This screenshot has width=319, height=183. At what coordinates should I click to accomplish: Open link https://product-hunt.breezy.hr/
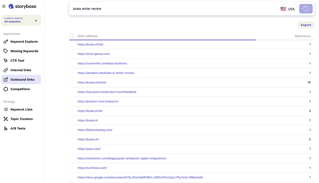(98, 101)
